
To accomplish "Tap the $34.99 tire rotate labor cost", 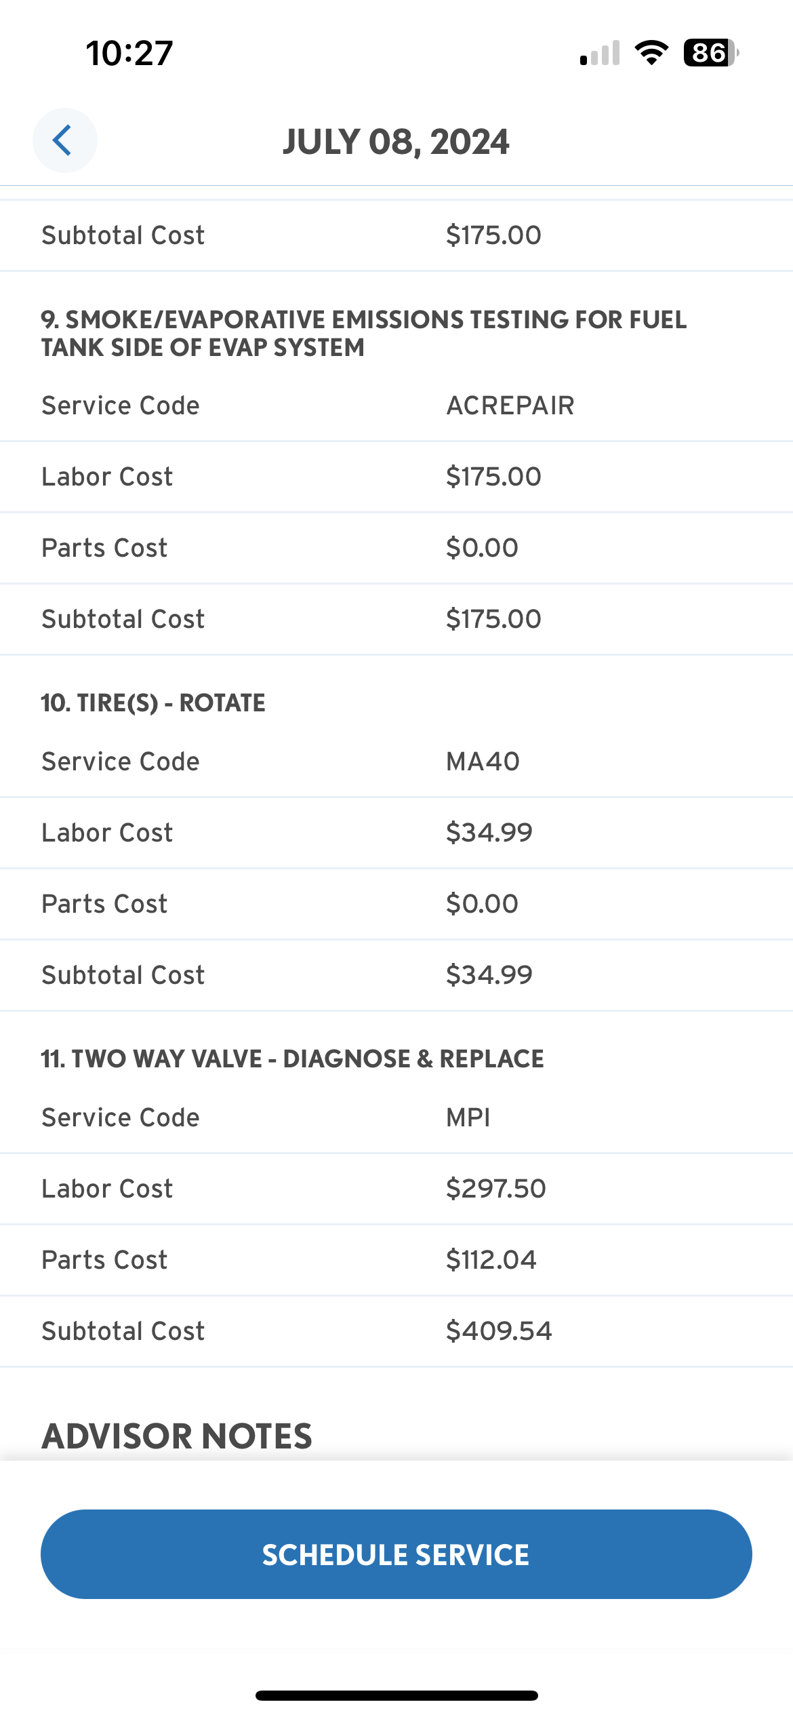I will 489,833.
